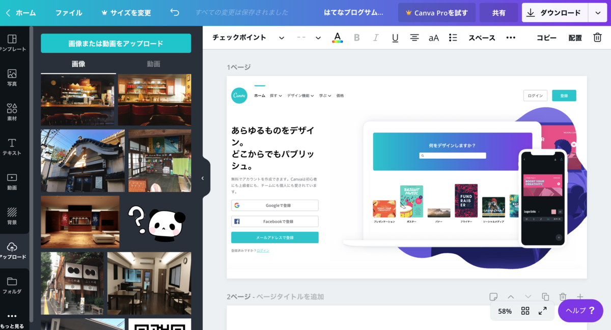The image size is (611, 330).
Task: Toggle uppercase aA option
Action: click(x=434, y=38)
